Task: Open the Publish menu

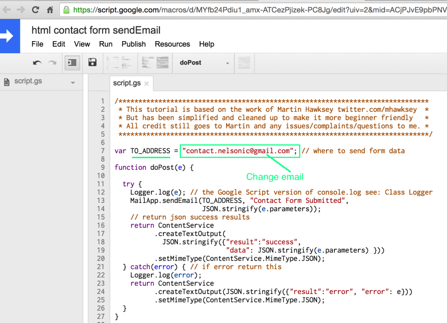Action: 134,44
